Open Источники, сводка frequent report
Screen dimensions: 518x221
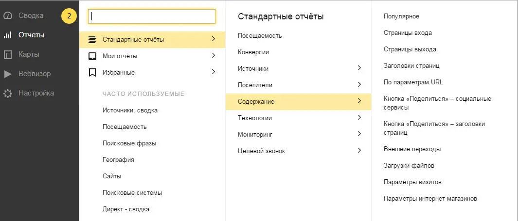[130, 110]
